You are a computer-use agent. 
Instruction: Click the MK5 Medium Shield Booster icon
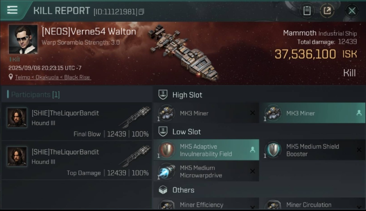[273, 150]
